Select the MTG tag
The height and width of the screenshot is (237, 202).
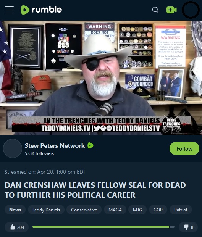[x=137, y=210]
